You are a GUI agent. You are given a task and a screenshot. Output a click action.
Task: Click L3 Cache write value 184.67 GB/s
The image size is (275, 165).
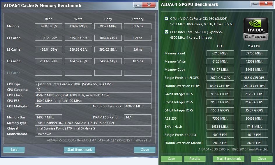click(x=78, y=61)
